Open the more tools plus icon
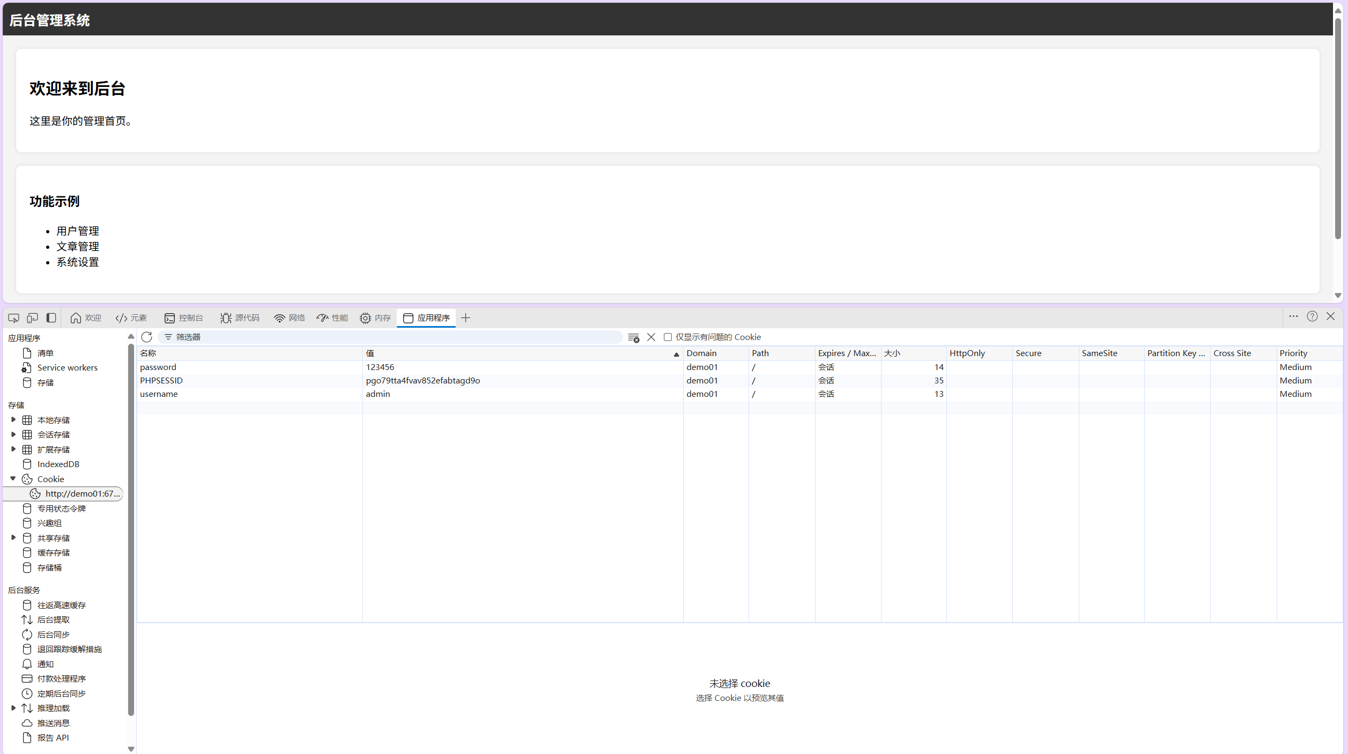This screenshot has width=1348, height=754. pyautogui.click(x=465, y=318)
